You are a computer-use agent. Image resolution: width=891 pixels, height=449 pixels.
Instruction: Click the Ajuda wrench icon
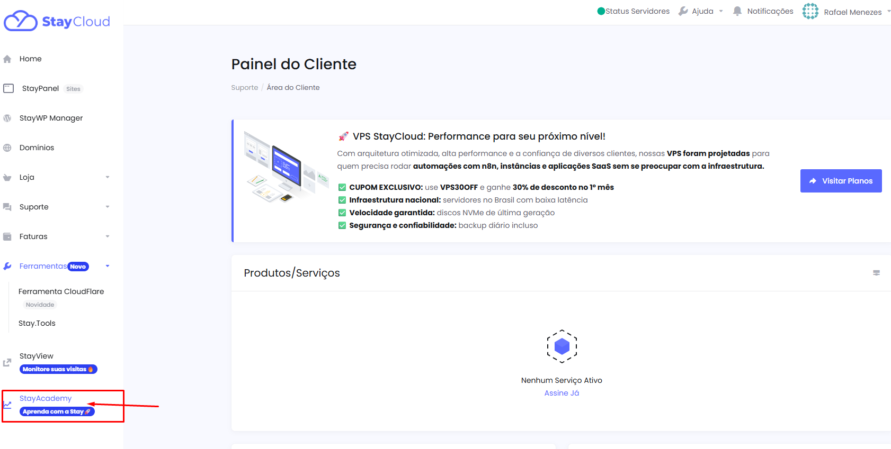tap(683, 11)
